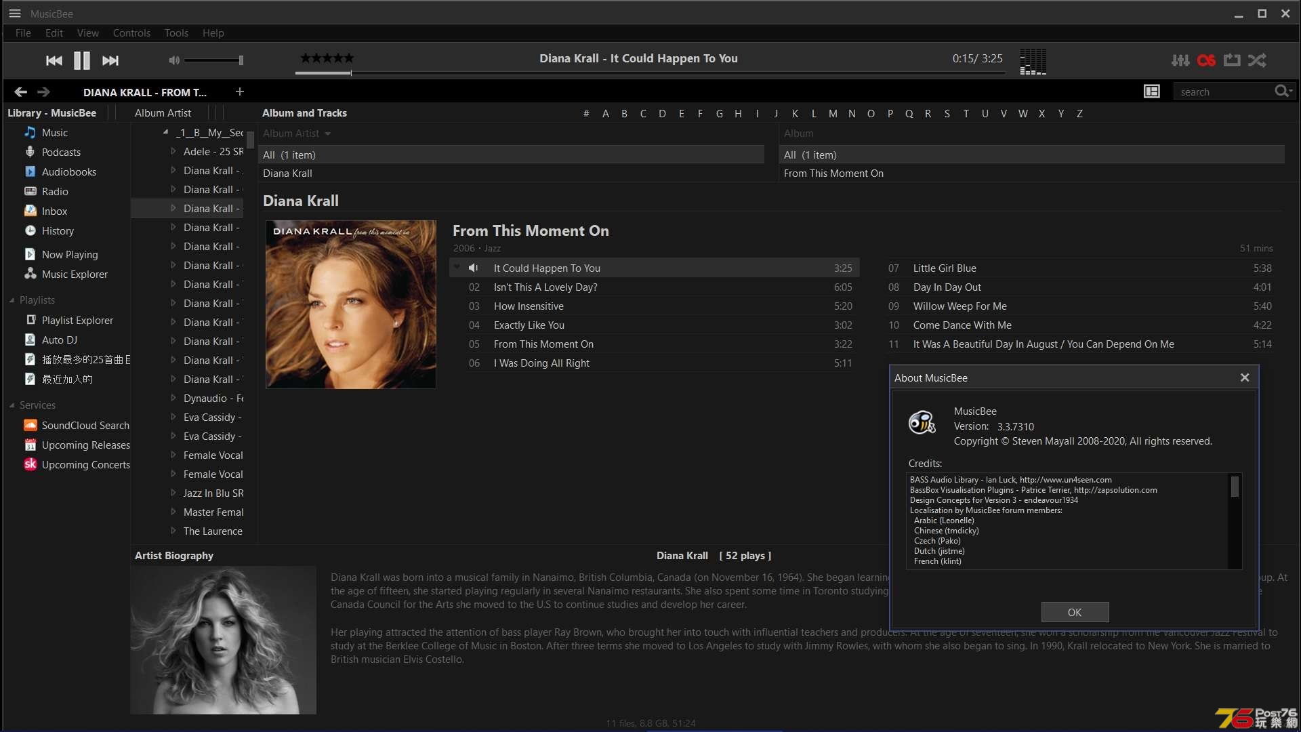Mute the volume speaker icon

(174, 60)
